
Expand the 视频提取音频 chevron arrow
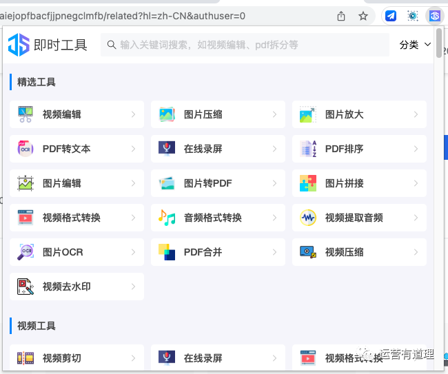point(416,218)
